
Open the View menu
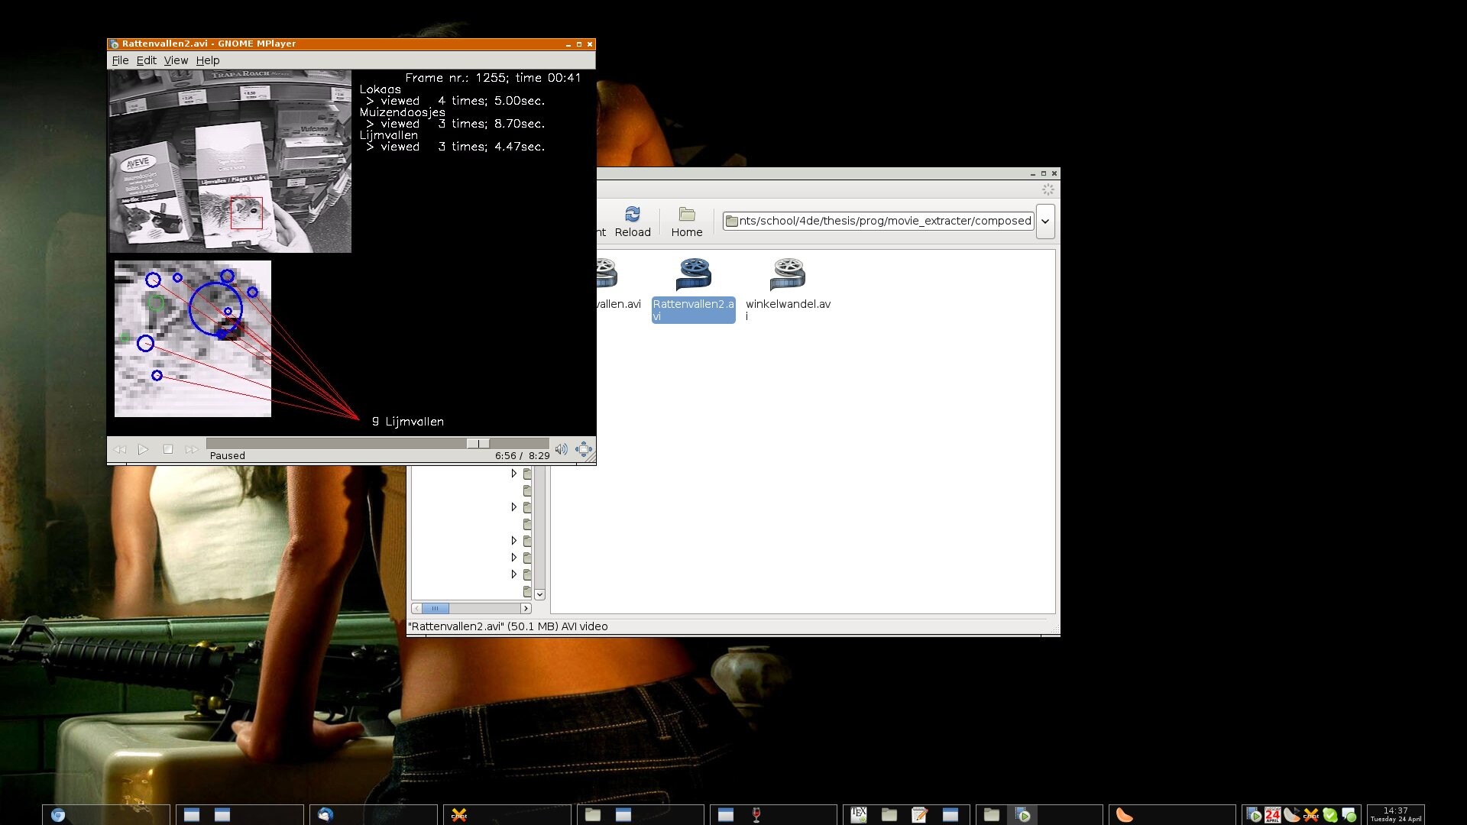[x=176, y=60]
